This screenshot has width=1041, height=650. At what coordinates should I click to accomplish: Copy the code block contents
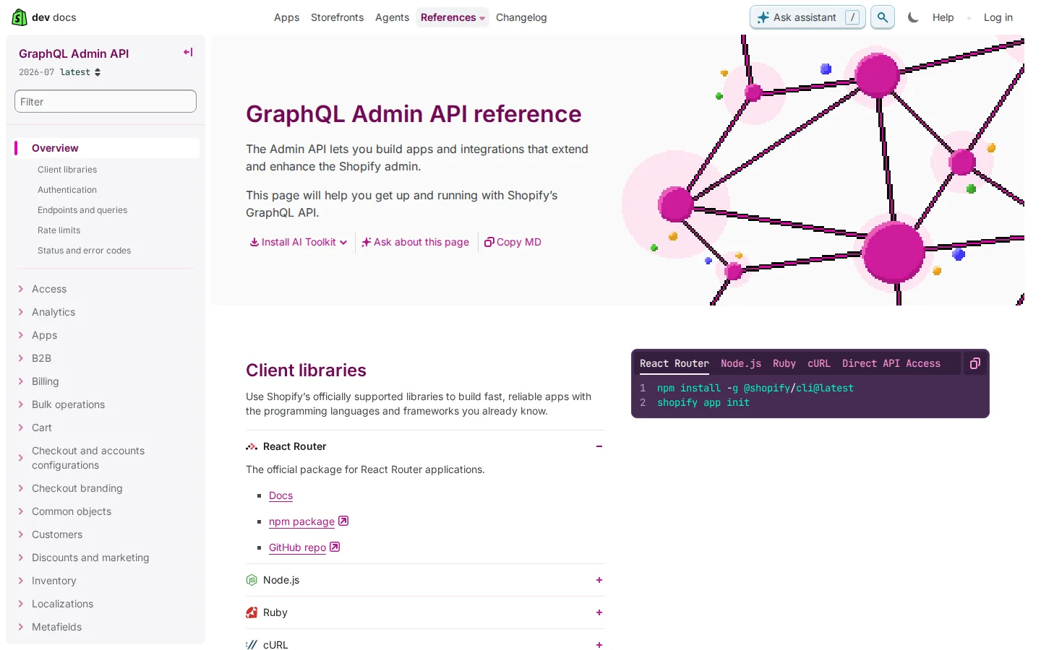[974, 363]
